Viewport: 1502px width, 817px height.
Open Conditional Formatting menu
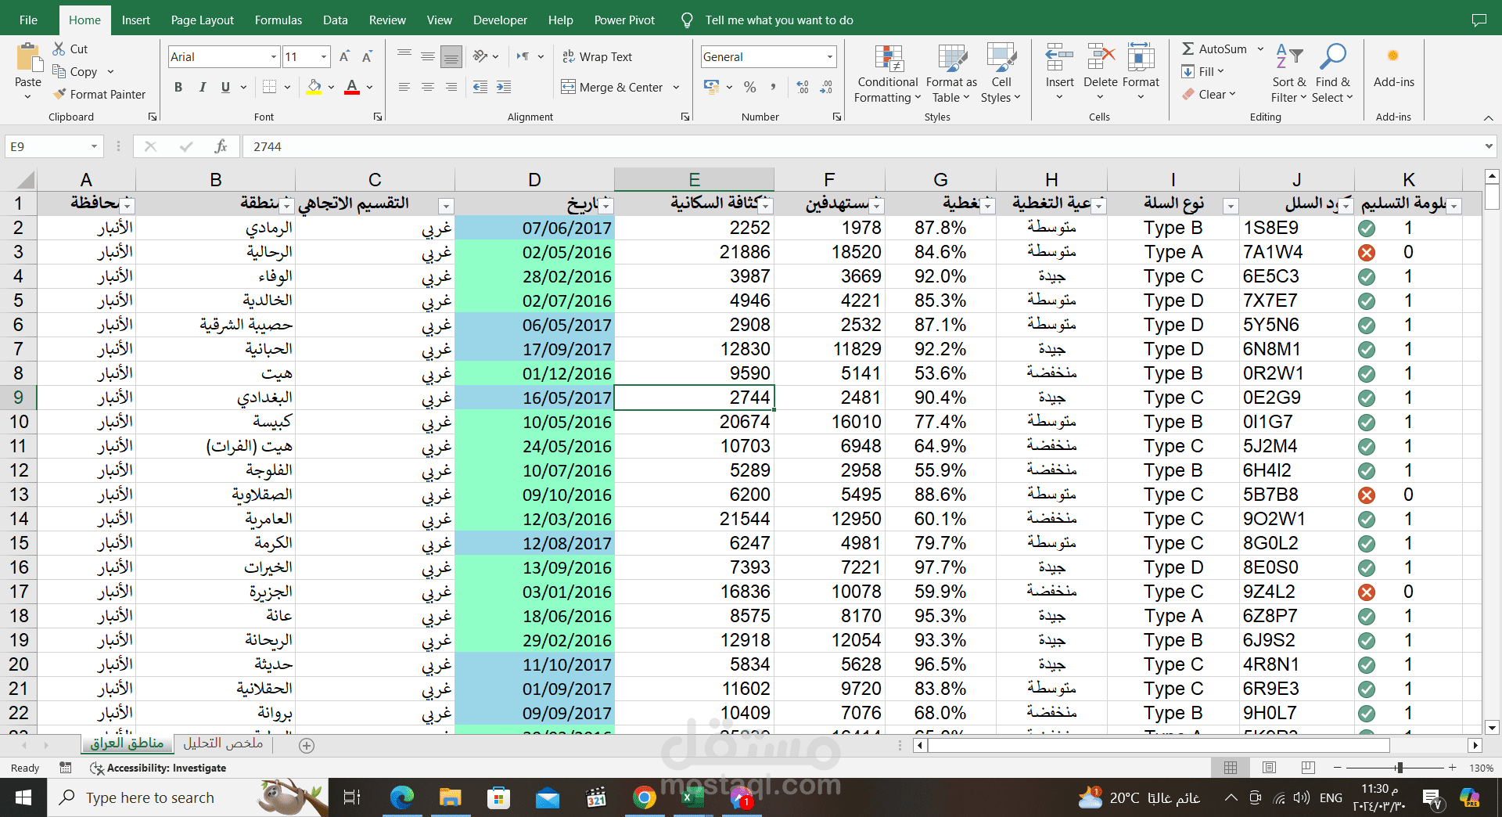click(x=888, y=74)
